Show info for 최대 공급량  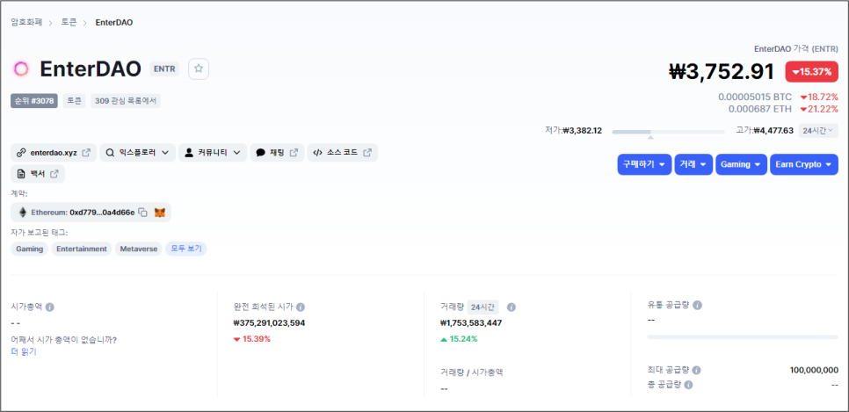(696, 371)
